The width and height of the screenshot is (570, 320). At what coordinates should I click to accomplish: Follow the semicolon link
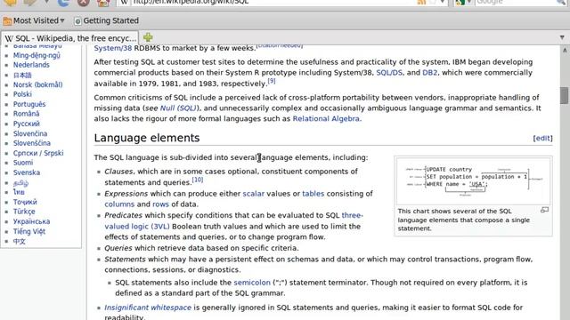click(x=252, y=283)
